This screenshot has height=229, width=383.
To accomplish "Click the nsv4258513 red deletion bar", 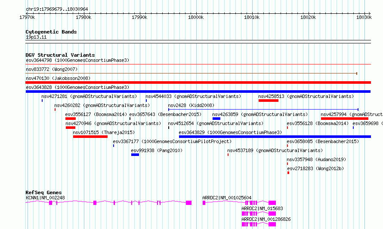I will tap(269, 101).
